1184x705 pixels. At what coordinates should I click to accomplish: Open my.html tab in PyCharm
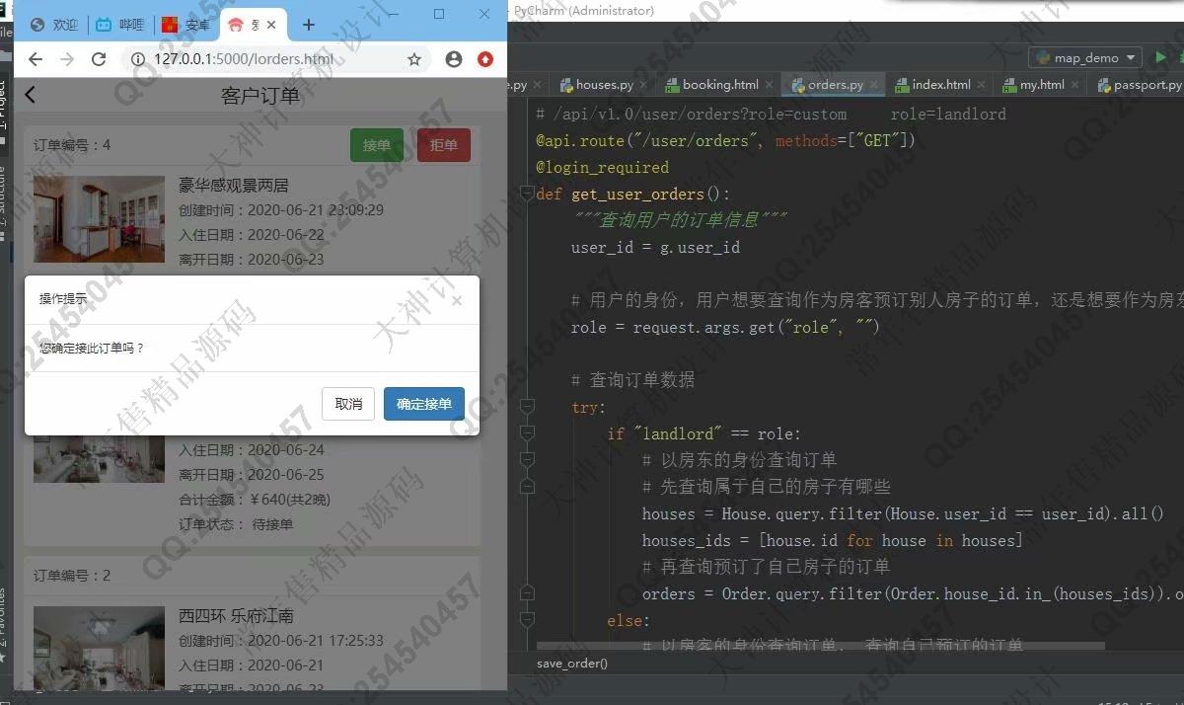1042,85
